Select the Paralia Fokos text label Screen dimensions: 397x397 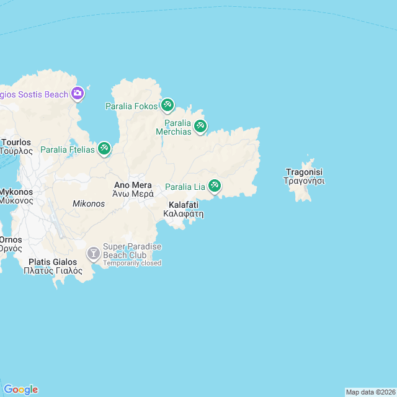click(132, 106)
